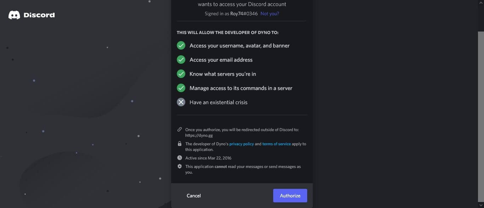Click the padlock icon beside privacy notice
The width and height of the screenshot is (484, 208).
click(x=180, y=144)
